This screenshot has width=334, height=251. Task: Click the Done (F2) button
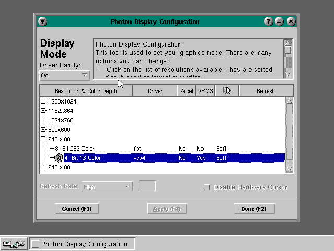[x=254, y=209]
